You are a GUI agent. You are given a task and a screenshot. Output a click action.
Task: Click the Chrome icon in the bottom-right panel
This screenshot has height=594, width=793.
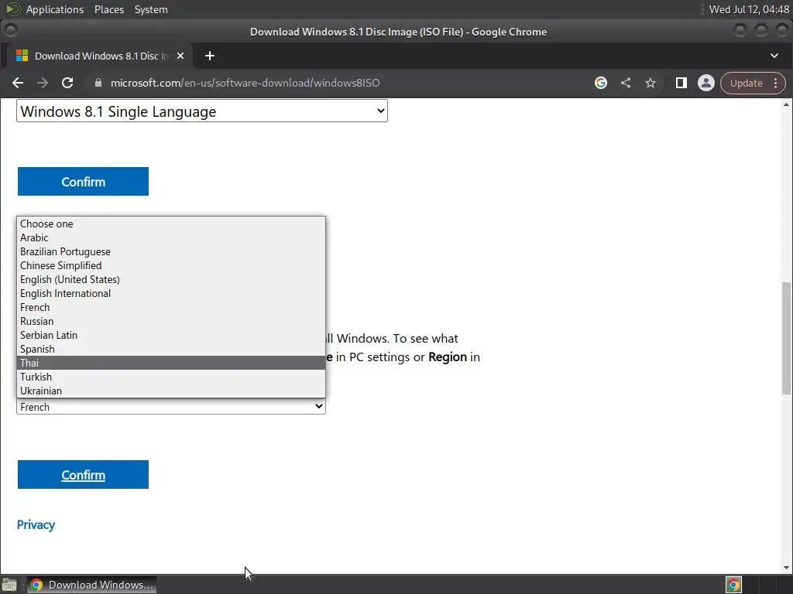coord(733,585)
